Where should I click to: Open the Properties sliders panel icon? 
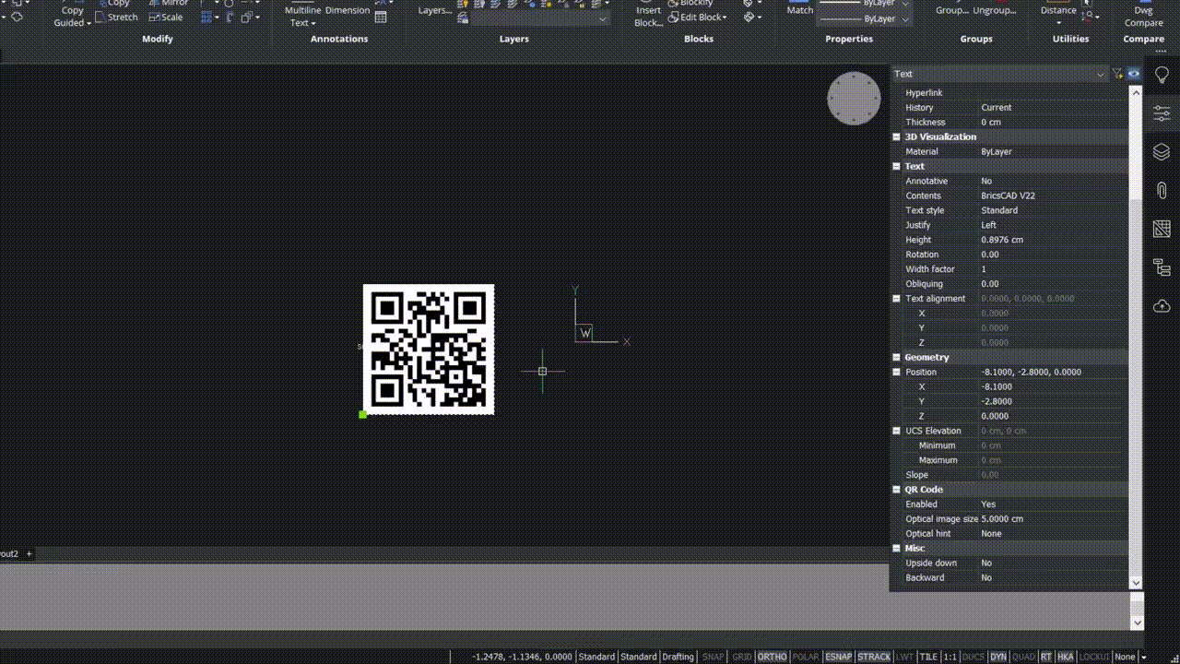[x=1162, y=113]
